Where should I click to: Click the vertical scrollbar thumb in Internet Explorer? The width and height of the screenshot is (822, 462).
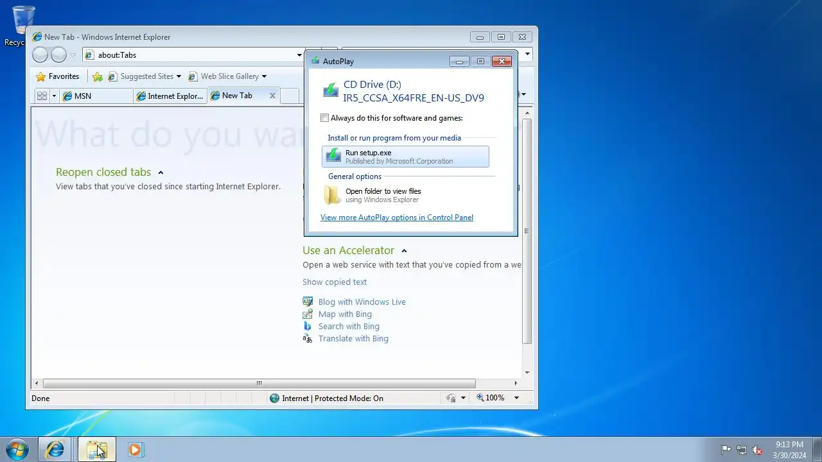527,231
